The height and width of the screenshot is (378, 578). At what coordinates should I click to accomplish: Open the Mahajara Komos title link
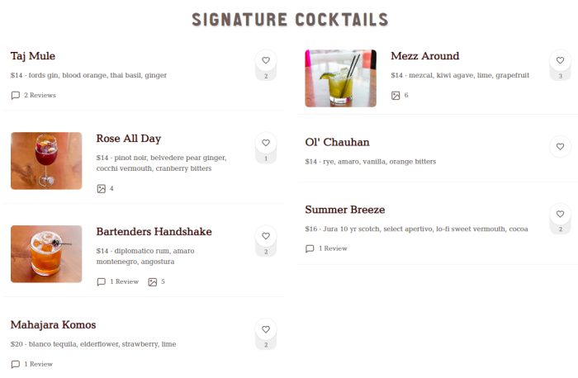coord(53,324)
